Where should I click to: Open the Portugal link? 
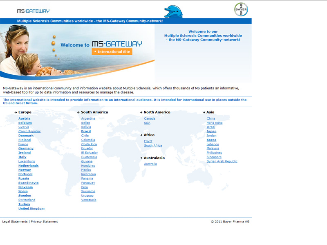25,174
